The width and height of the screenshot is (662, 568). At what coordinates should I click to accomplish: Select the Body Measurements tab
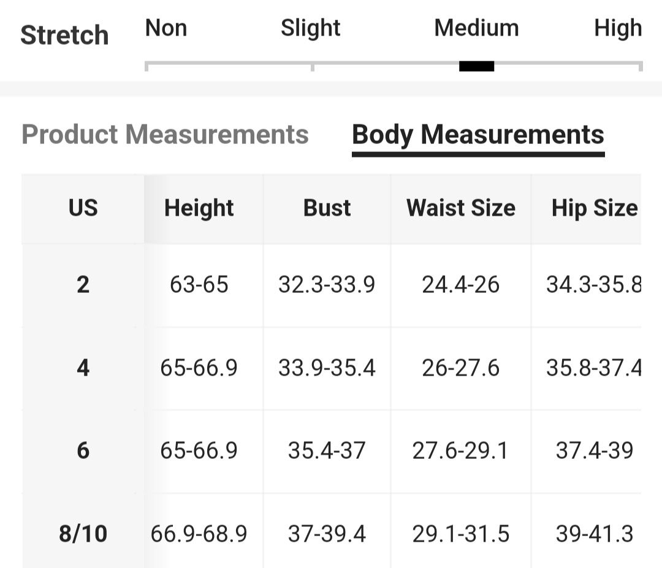(x=478, y=135)
